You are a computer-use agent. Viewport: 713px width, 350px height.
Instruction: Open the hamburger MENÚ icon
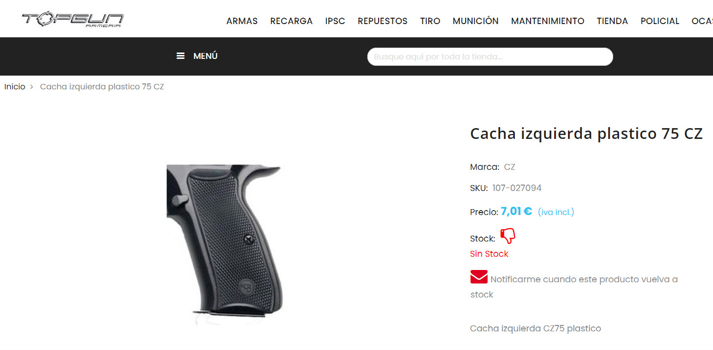(x=180, y=56)
